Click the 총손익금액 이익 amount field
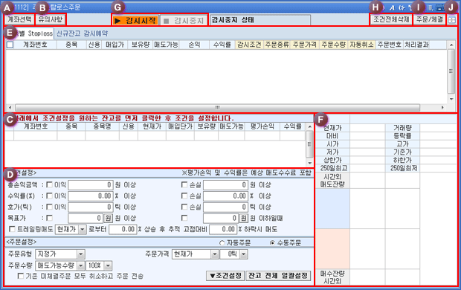Viewport: 461px width, 290px height. [x=90, y=185]
